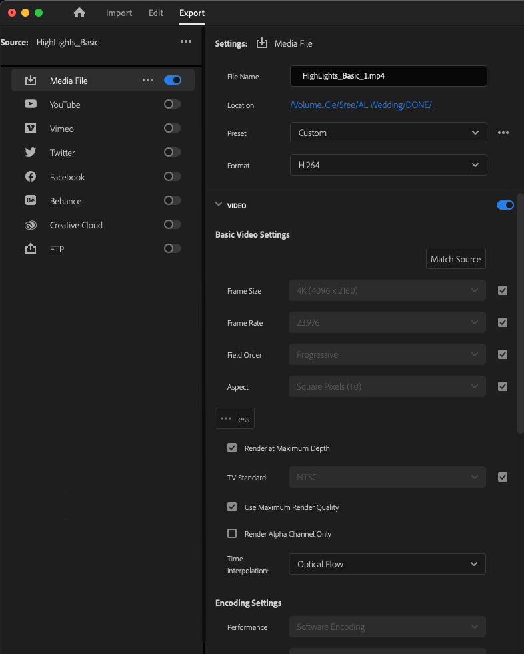Image resolution: width=524 pixels, height=654 pixels.
Task: Open the export Location path link
Action: 361,105
